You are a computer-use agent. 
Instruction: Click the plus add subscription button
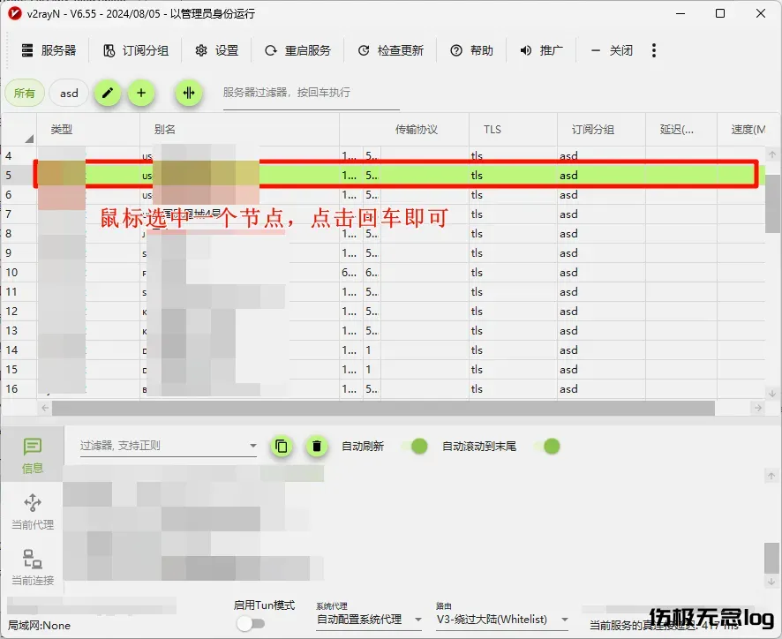pos(141,93)
